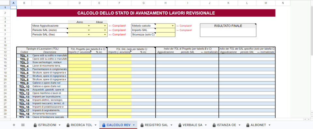Select TOL Progetto (per tabella B e C) header

coord(88,49)
